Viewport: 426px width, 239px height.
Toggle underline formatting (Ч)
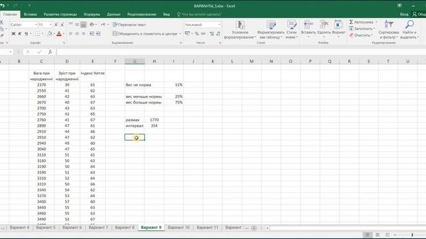[26, 34]
